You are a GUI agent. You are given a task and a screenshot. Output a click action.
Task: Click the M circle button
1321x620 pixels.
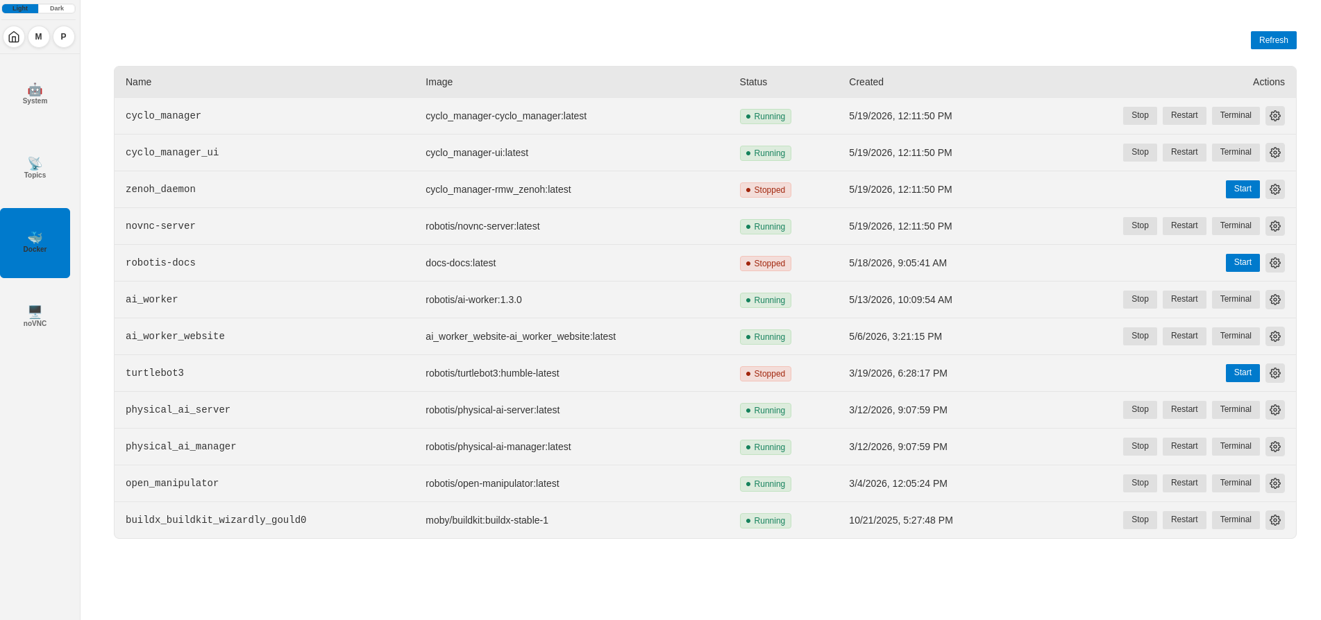point(39,37)
